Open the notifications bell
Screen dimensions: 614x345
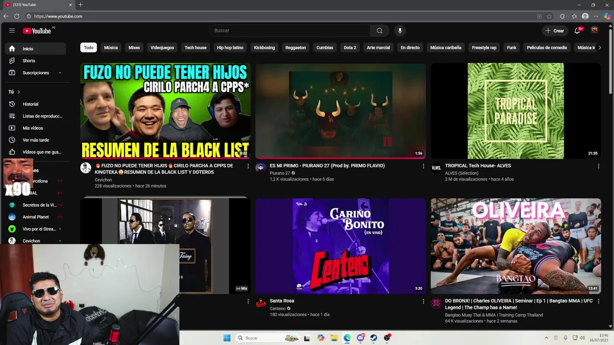(x=578, y=31)
